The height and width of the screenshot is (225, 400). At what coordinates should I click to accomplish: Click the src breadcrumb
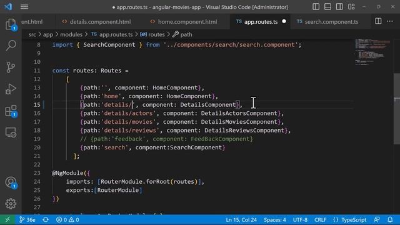pos(32,34)
